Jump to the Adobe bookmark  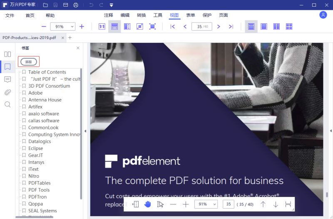click(35, 93)
